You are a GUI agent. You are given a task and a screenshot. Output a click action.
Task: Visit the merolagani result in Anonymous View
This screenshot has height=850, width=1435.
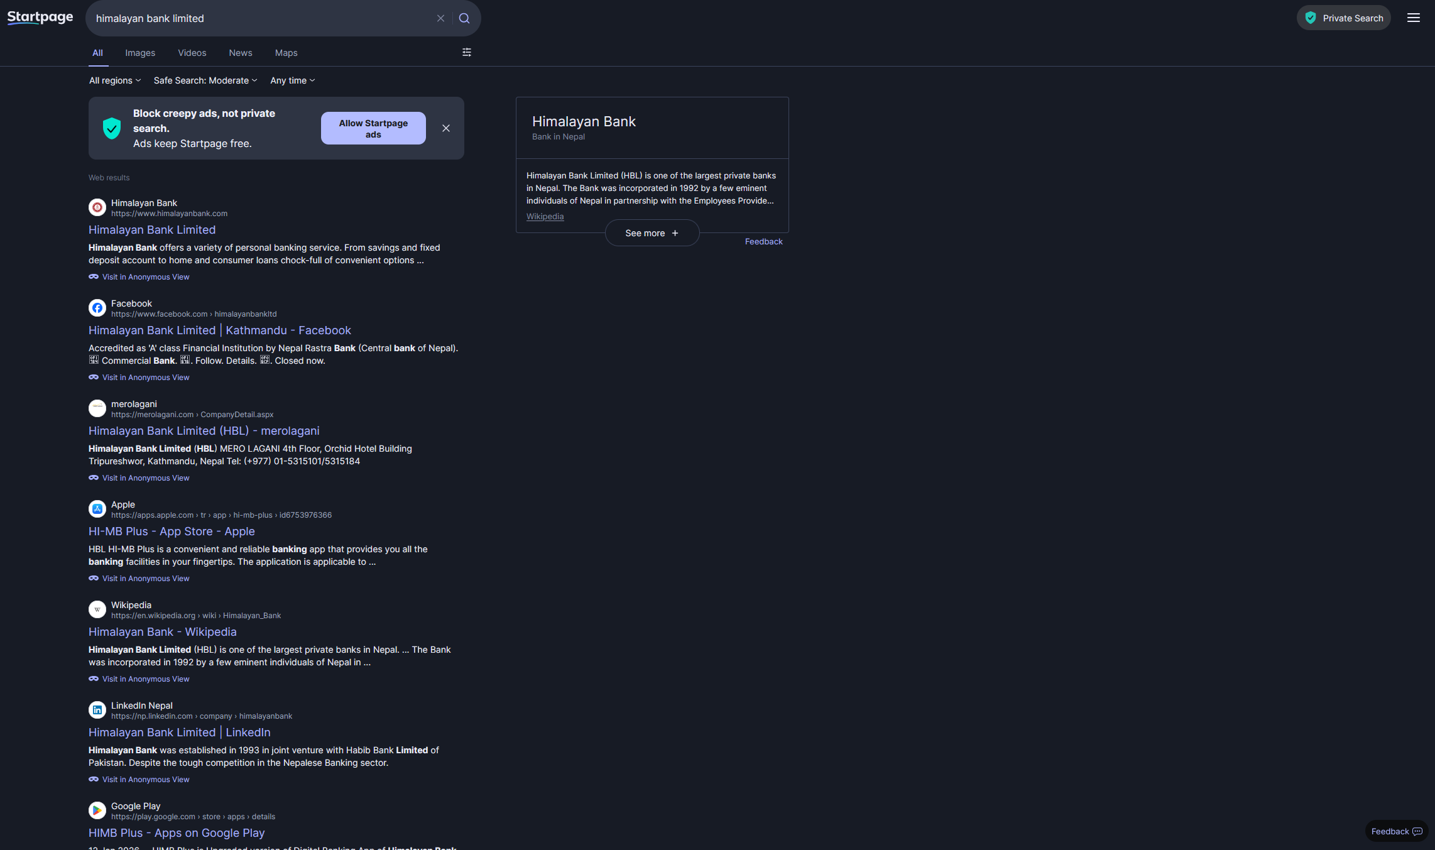[x=139, y=478]
